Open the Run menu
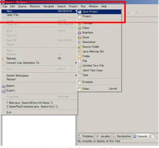The width and height of the screenshot is (159, 148). (x=83, y=6)
